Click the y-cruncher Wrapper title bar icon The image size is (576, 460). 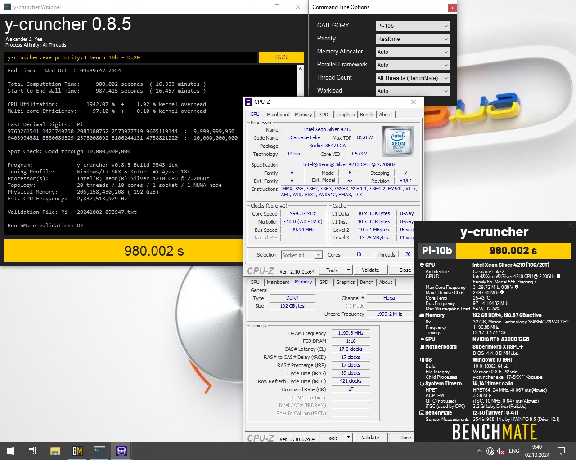coord(7,7)
